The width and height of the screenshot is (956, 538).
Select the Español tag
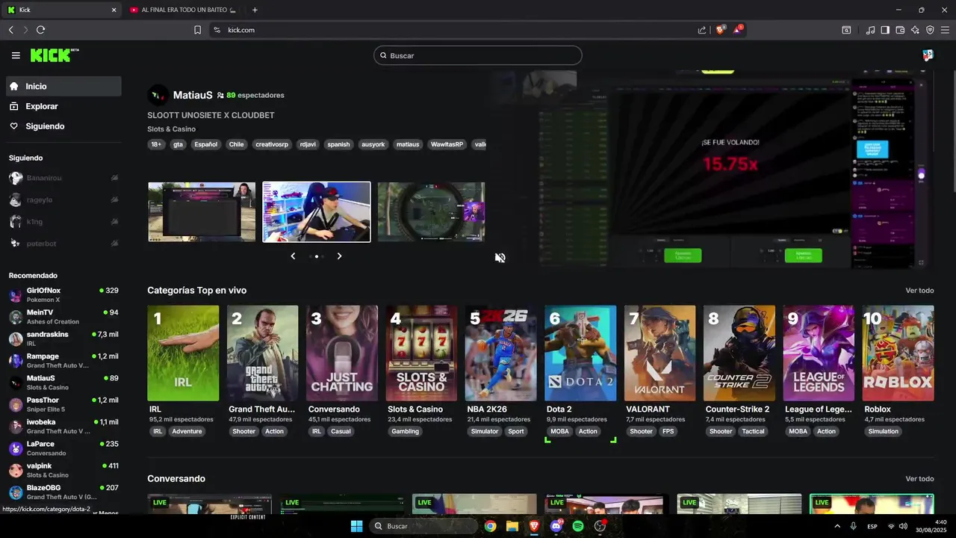tap(205, 144)
